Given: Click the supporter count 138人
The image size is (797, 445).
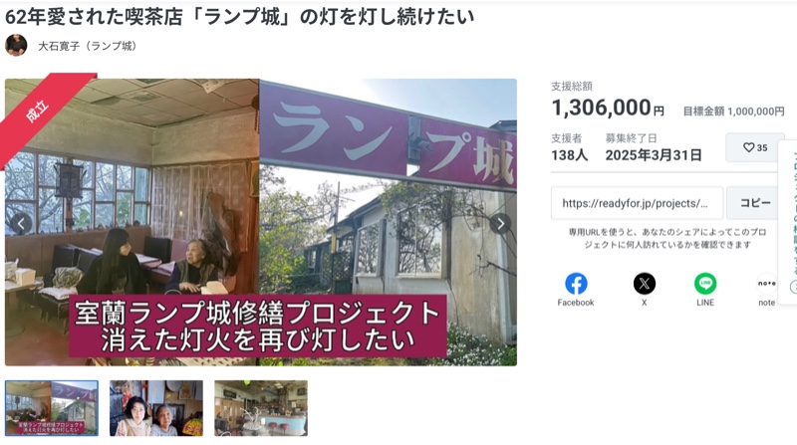Looking at the screenshot, I should 569,155.
